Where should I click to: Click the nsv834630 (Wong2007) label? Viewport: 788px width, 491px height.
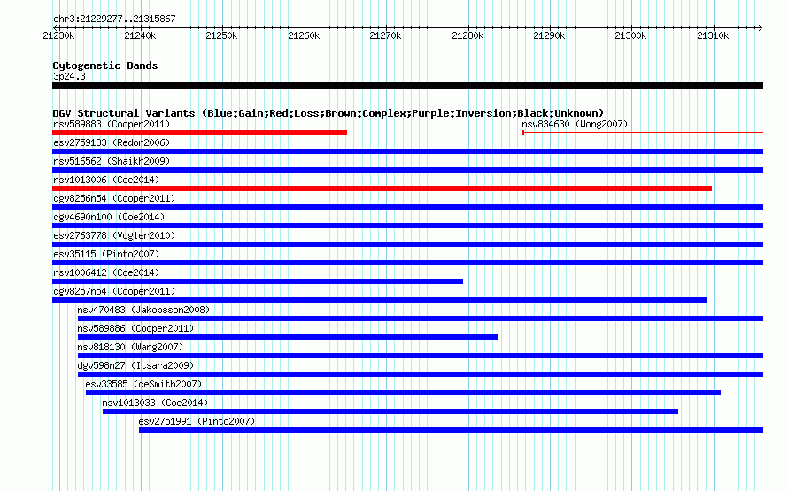pos(575,124)
